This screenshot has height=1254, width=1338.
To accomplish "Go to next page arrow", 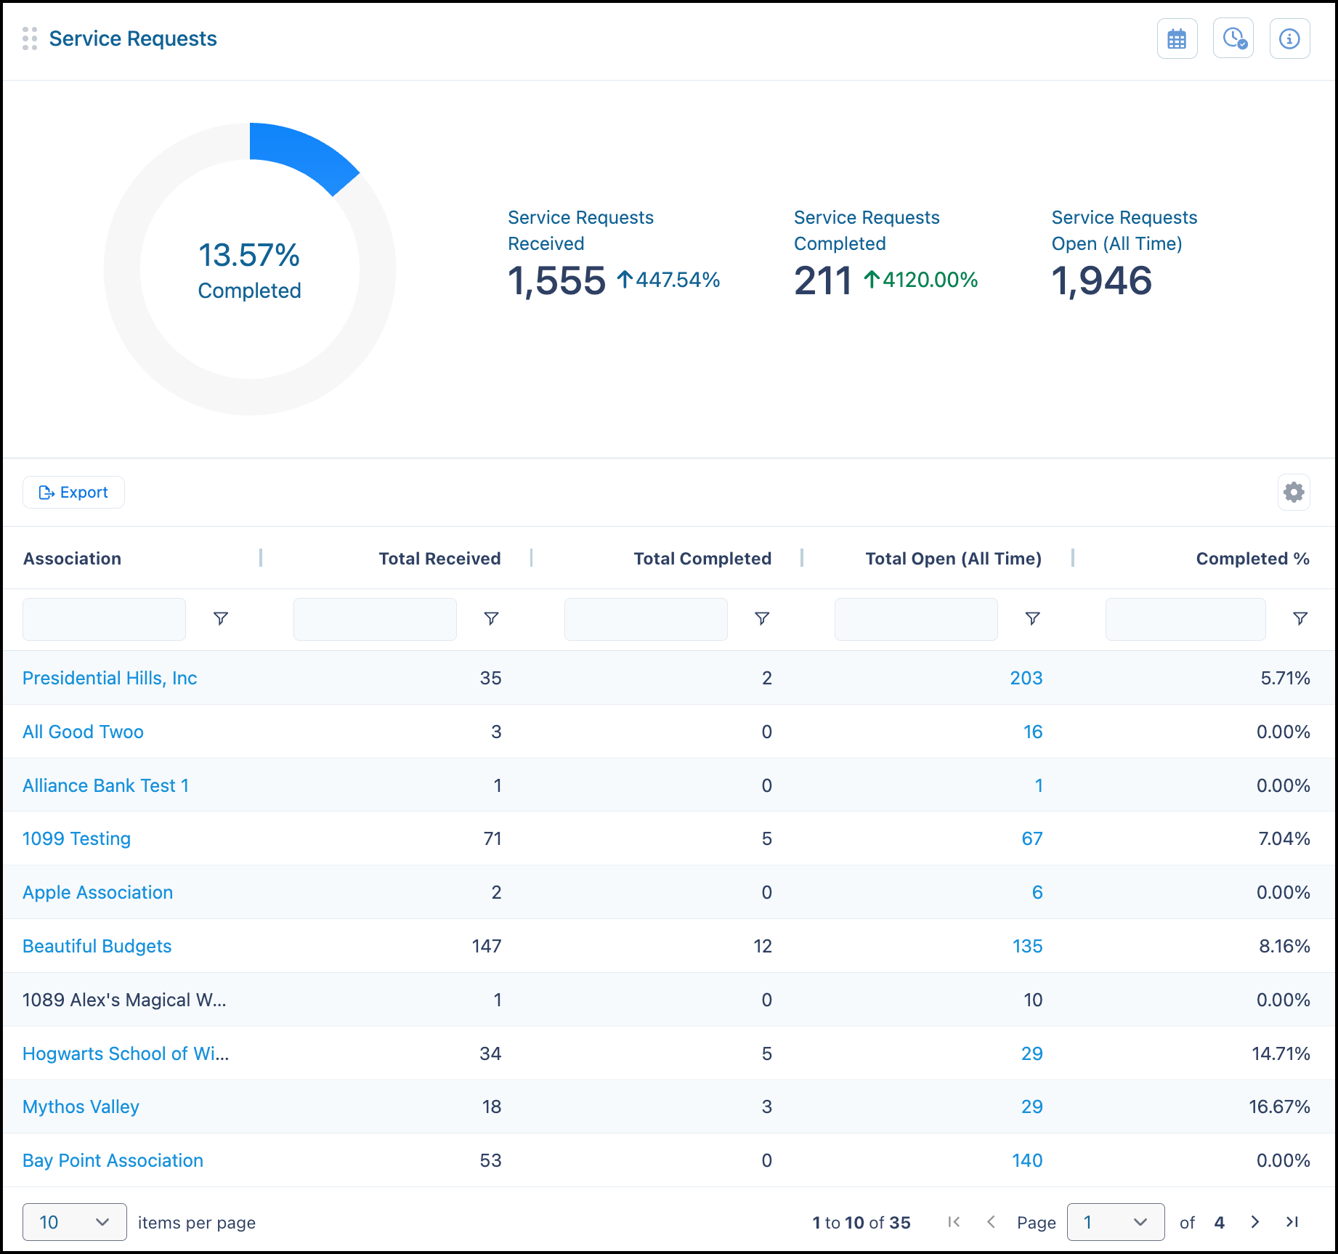I will click(1254, 1222).
